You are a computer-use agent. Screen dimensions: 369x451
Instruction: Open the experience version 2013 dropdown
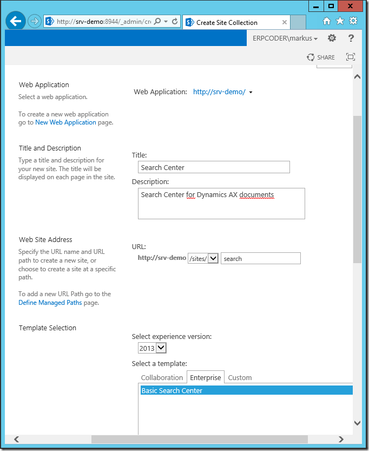pos(152,348)
